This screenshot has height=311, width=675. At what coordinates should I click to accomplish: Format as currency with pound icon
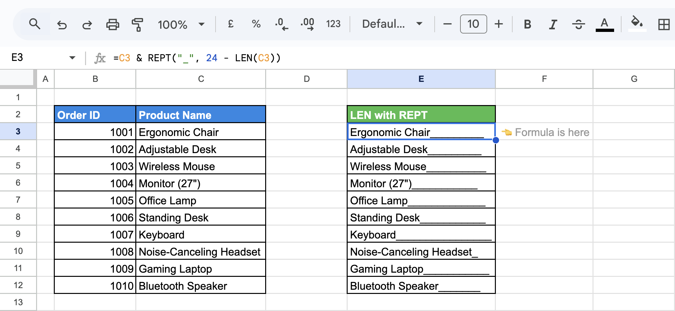click(x=231, y=24)
